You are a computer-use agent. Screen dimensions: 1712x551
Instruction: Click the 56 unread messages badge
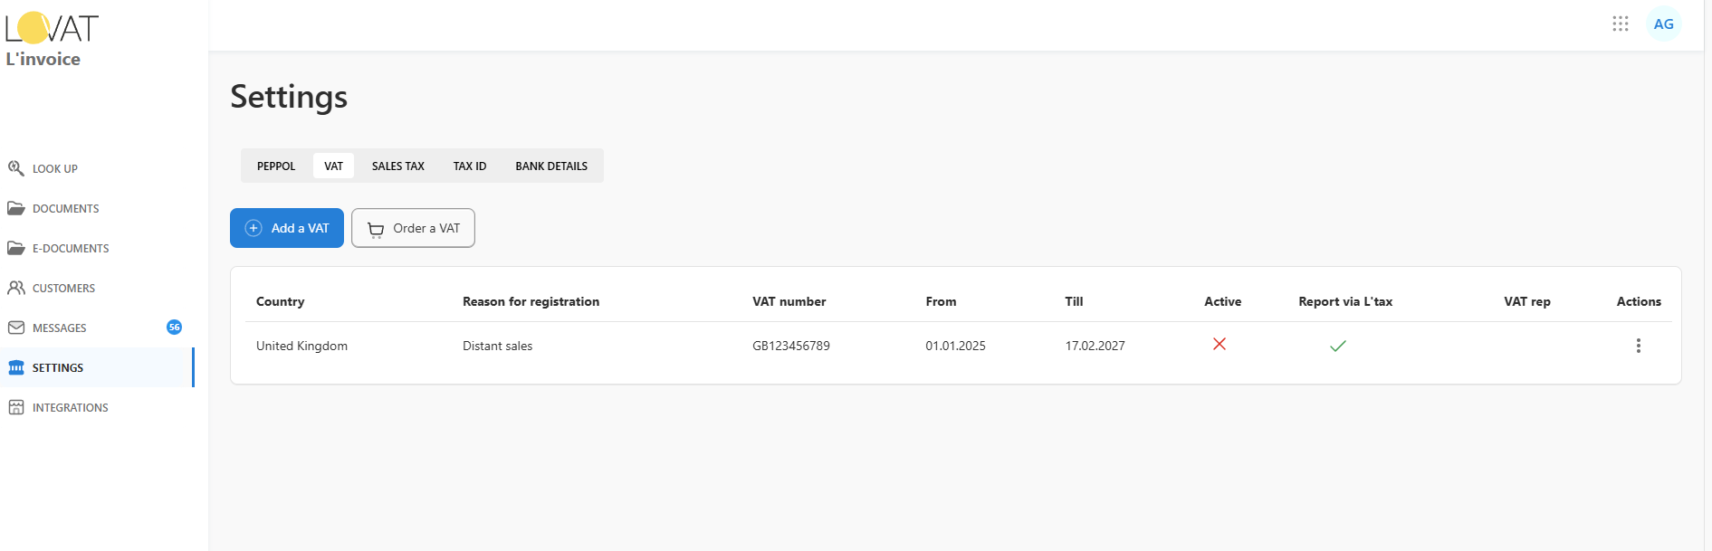[175, 328]
